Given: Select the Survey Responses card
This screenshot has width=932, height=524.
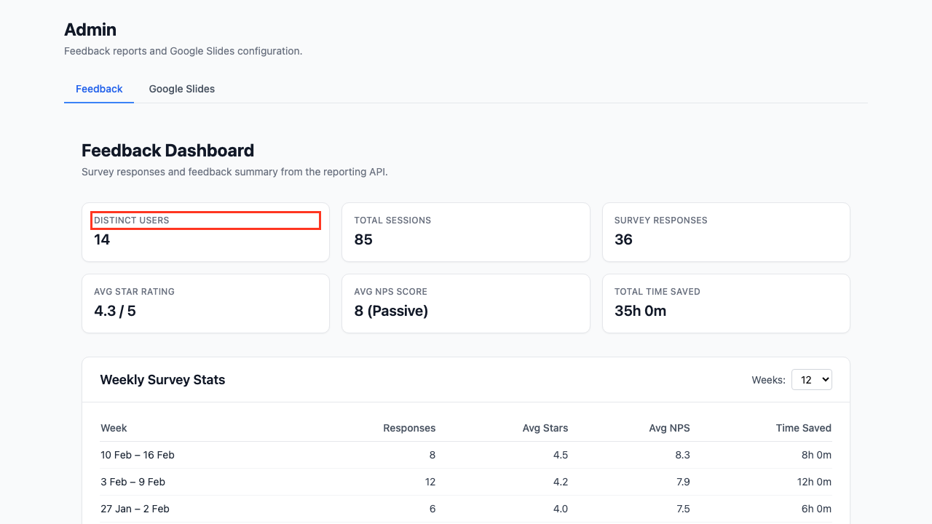Looking at the screenshot, I should point(725,231).
